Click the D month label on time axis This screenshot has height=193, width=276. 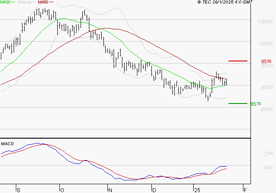click(154, 190)
